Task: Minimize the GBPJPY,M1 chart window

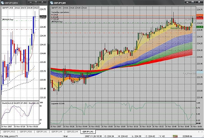Action: 187,2
